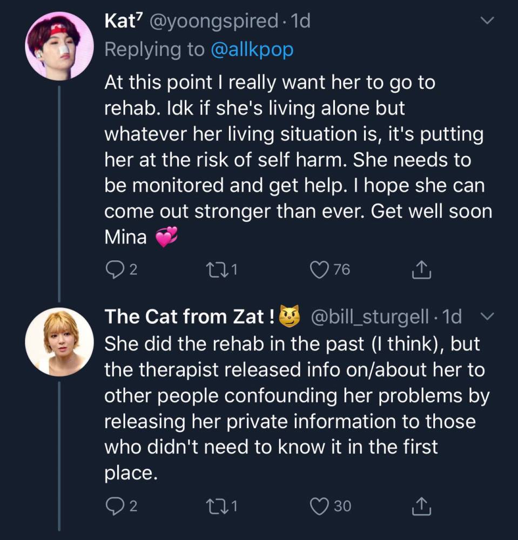Reply to The Cat from Zat's tweet
The height and width of the screenshot is (540, 518).
pos(113,505)
